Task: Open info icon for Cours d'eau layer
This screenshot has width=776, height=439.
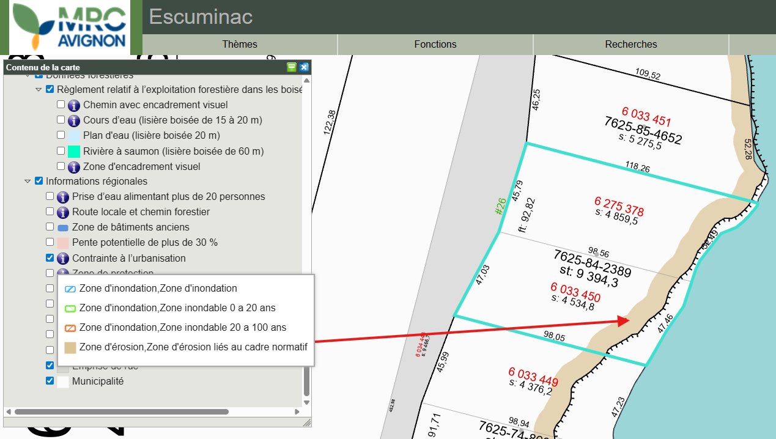Action: tap(74, 120)
